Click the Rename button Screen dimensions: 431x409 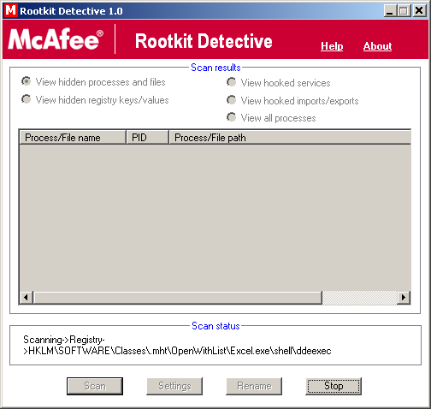[x=254, y=386]
